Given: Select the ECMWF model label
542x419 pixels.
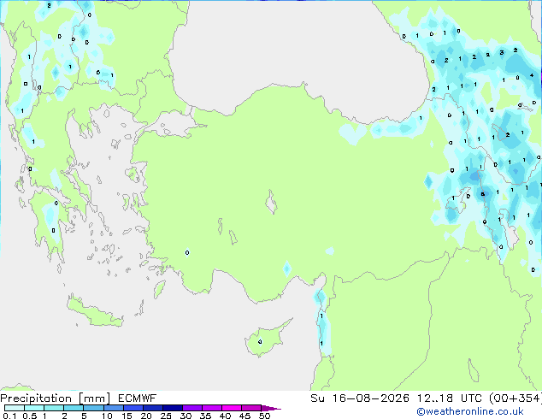Looking at the screenshot, I should tap(138, 398).
